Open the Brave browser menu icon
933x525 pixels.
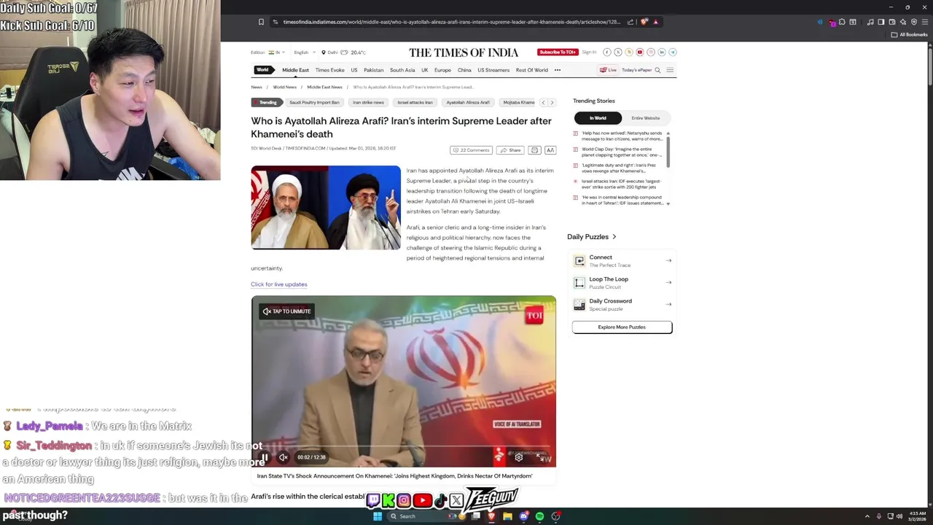pos(924,22)
